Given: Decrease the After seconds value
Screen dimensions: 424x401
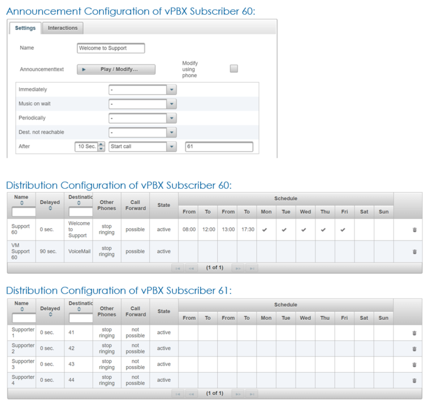Looking at the screenshot, I should coord(101,149).
